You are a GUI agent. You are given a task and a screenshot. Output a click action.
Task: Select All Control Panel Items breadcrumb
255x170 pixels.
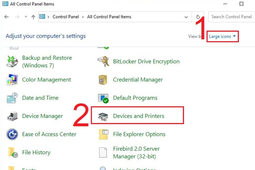(x=109, y=17)
